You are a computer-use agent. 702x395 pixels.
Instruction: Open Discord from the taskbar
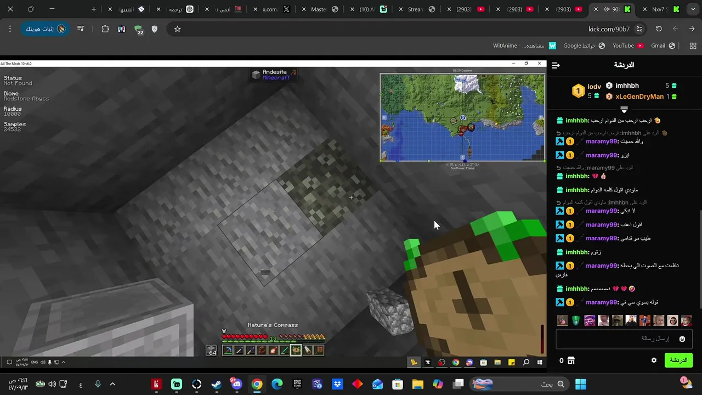[x=237, y=384]
